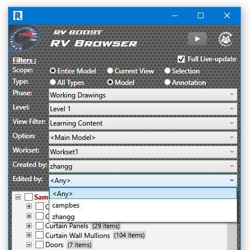This screenshot has height=250, width=250.
Task: Select campbes in the Edited by list
Action: coord(143,205)
